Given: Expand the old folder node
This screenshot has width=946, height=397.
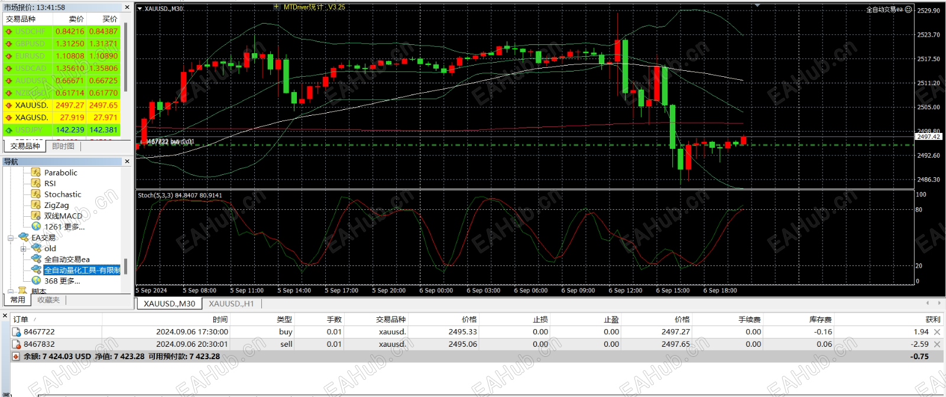Looking at the screenshot, I should 24,249.
